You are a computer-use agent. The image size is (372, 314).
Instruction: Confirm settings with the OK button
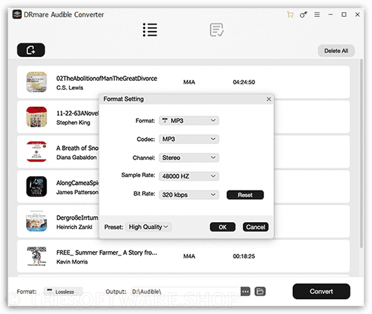(x=222, y=227)
